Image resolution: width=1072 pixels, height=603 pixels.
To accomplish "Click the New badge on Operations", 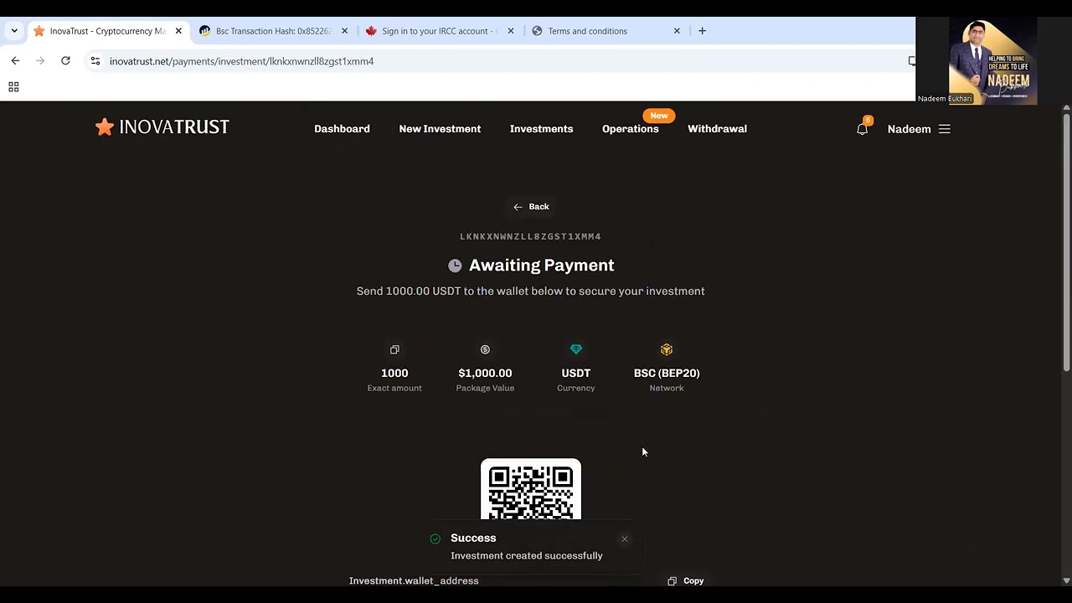I will (x=659, y=116).
